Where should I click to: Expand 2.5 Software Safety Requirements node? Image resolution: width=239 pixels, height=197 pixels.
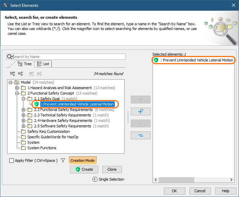point(23,126)
